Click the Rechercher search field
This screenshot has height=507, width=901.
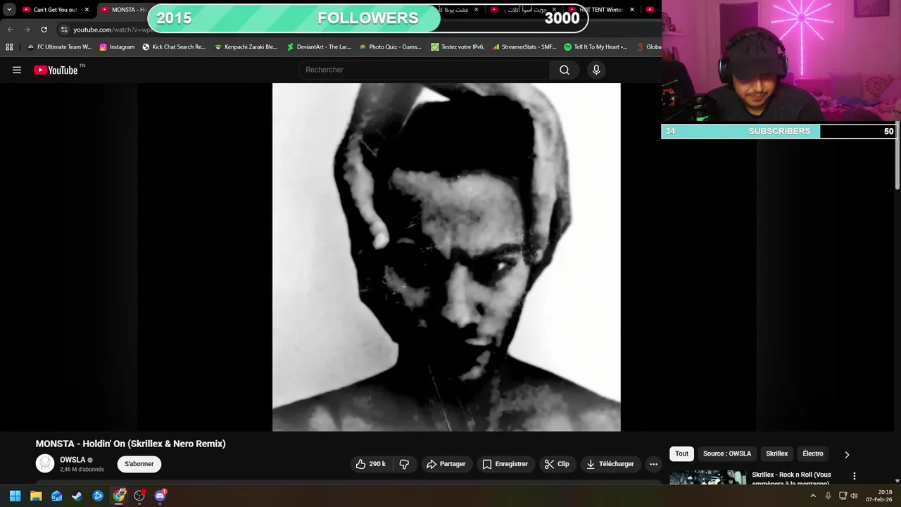[424, 70]
